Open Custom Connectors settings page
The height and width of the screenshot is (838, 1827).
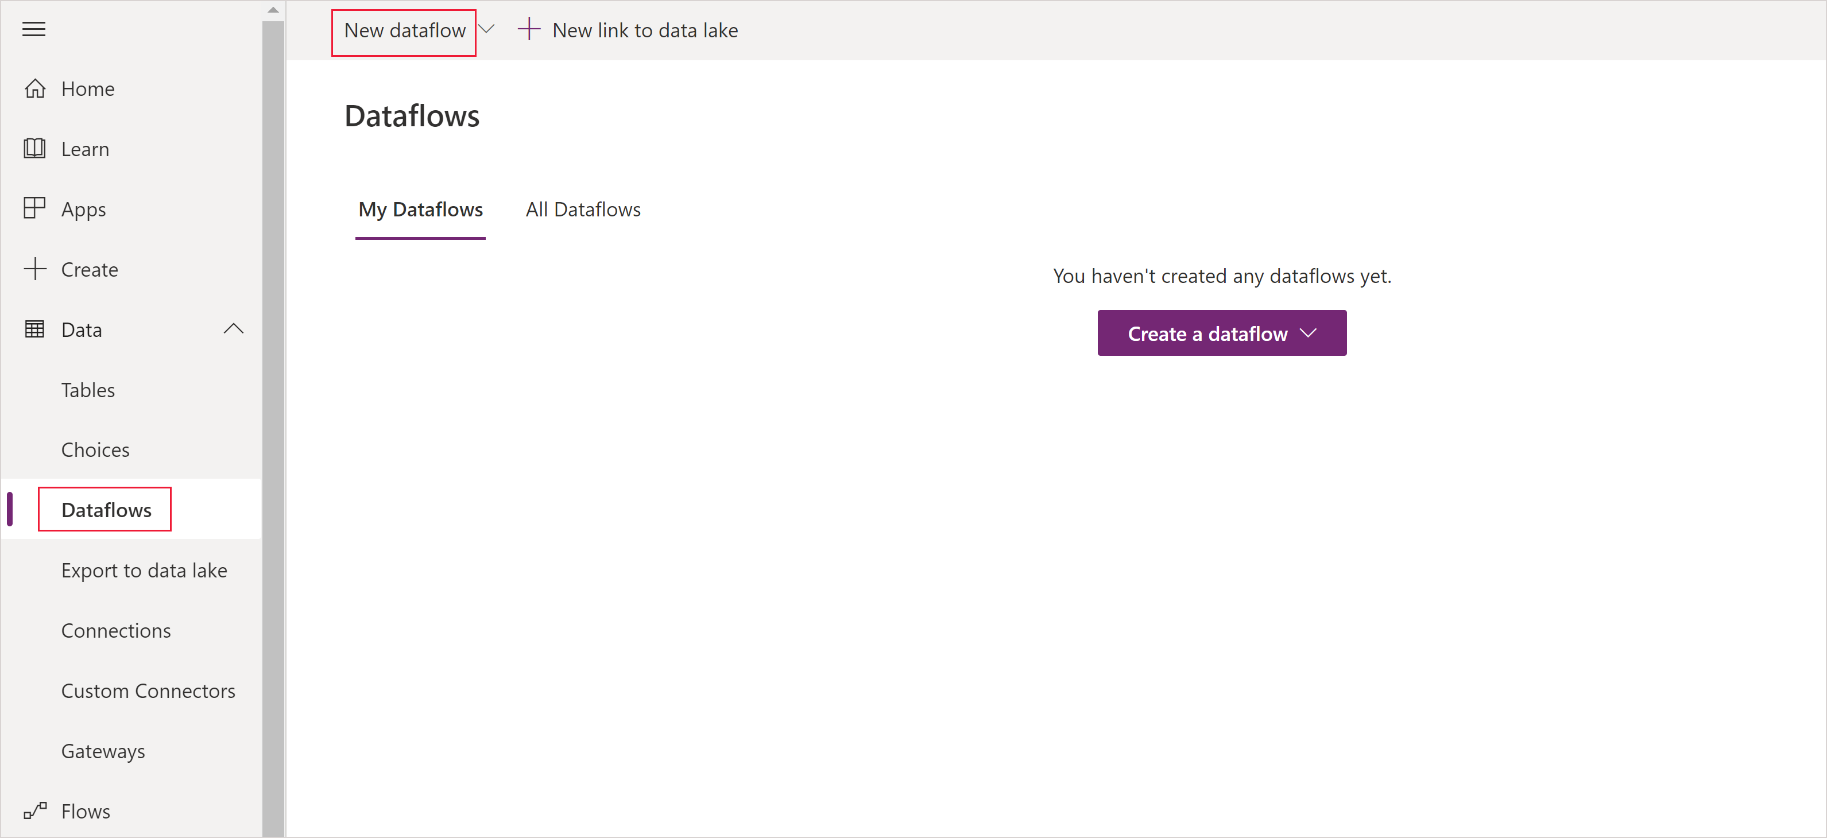tap(148, 689)
